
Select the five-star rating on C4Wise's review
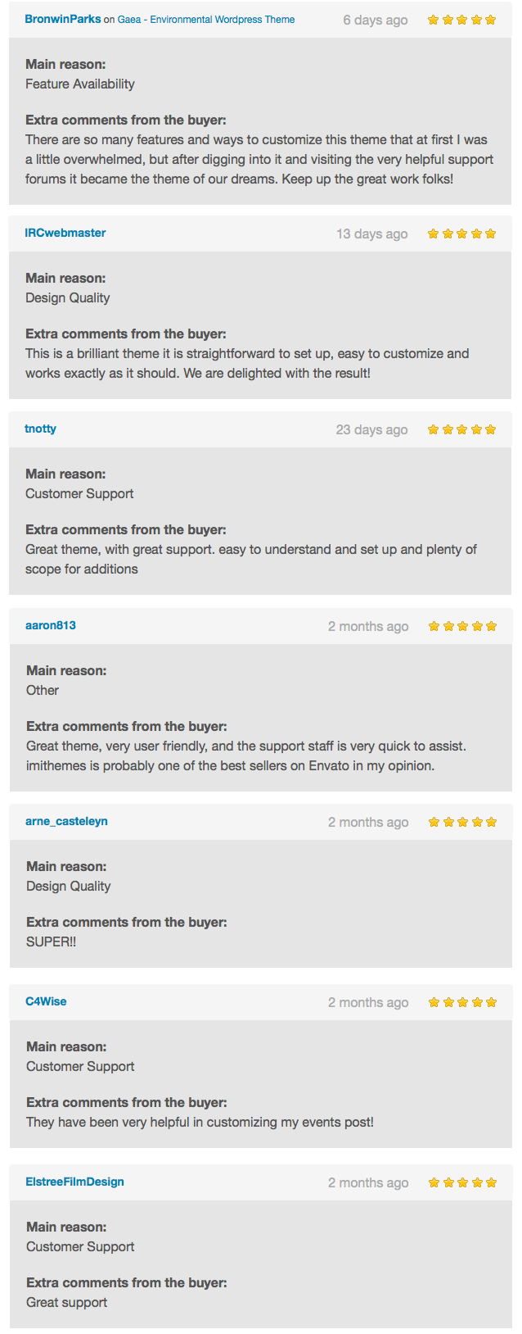[x=462, y=1002]
